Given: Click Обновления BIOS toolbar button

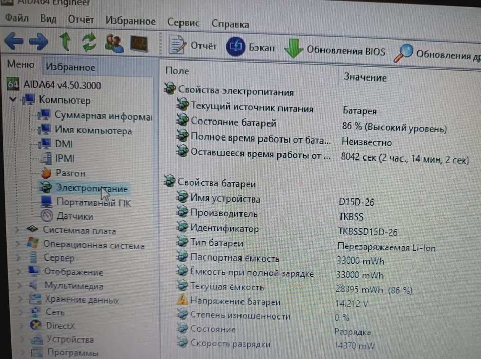Looking at the screenshot, I should click(x=334, y=49).
